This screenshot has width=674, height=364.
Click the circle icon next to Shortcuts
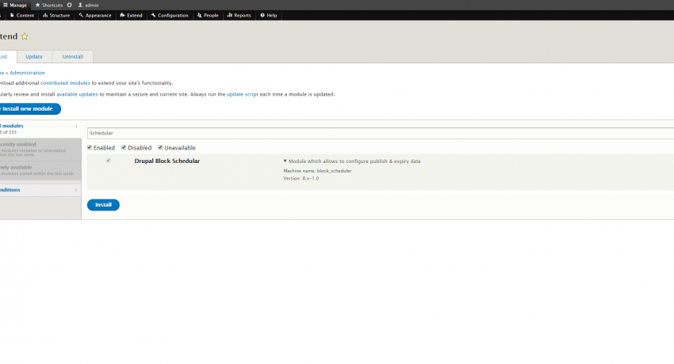pos(69,6)
